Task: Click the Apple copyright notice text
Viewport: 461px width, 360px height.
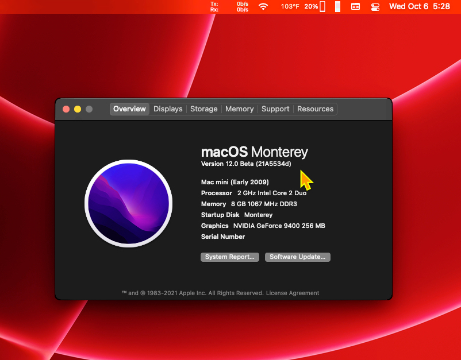Action: 193,293
